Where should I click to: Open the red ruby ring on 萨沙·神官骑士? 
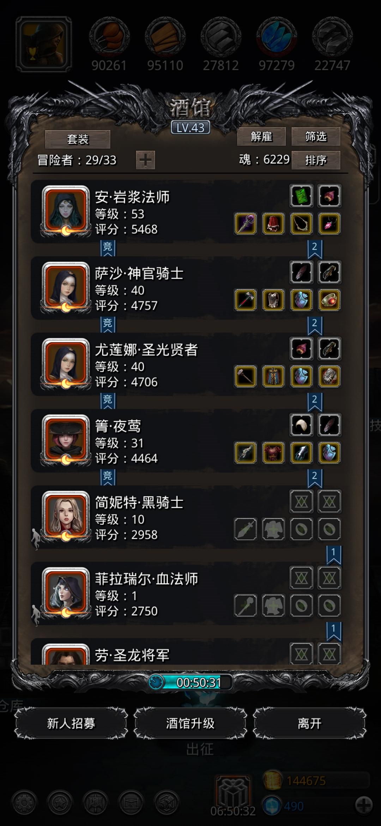329,300
